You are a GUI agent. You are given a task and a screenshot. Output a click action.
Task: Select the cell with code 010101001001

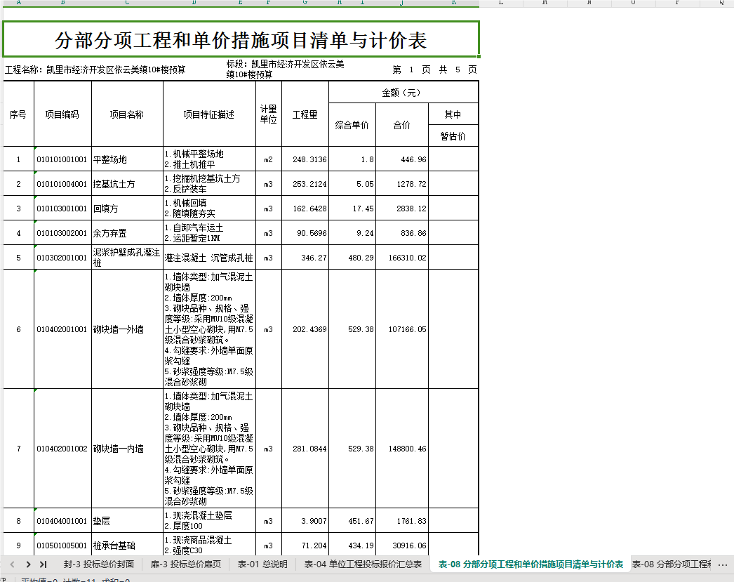pos(62,159)
